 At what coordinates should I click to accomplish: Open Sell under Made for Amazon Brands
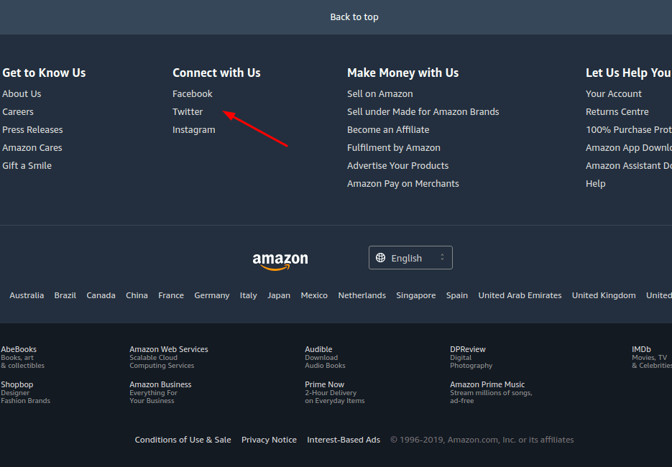pyautogui.click(x=423, y=112)
